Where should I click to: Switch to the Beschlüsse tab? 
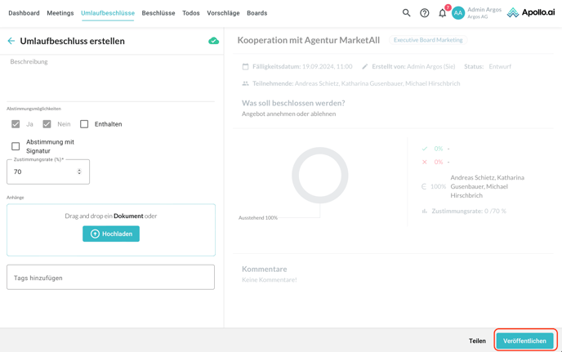tap(158, 13)
